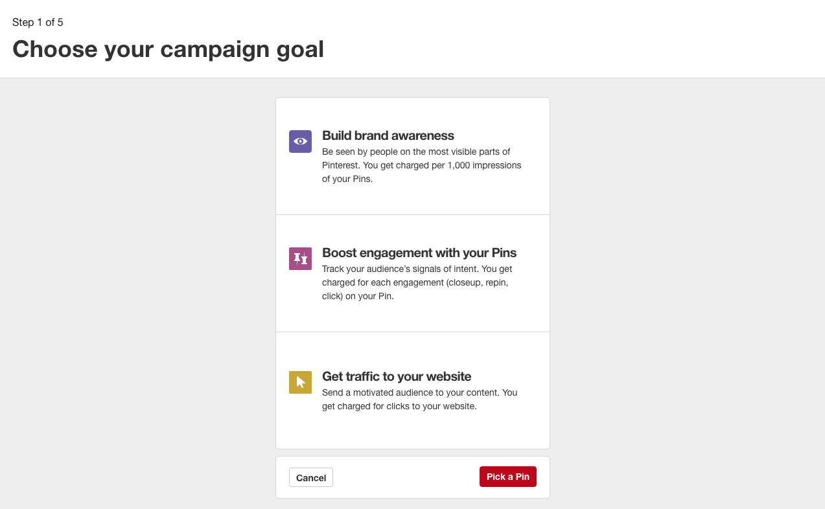Choose Get traffic to your website heading
The image size is (825, 509).
[x=397, y=376]
